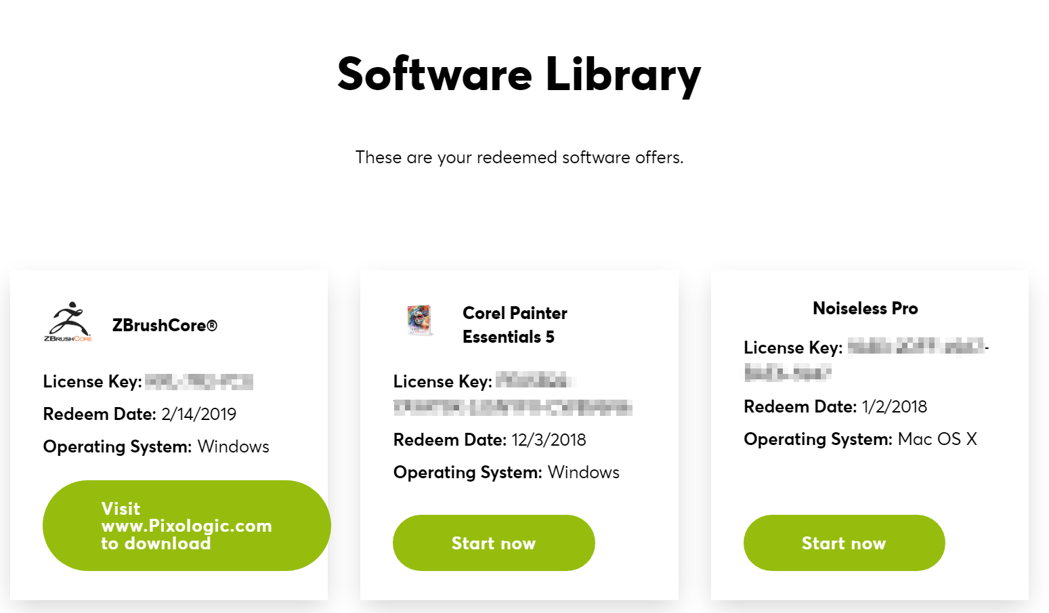Image resolution: width=1049 pixels, height=613 pixels.
Task: Click the Software Library page title
Action: [519, 75]
